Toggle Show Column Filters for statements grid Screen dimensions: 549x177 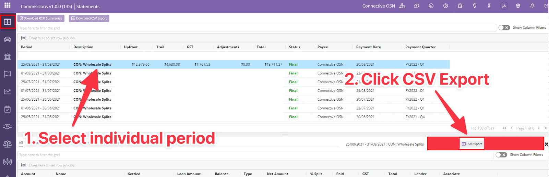point(504,27)
